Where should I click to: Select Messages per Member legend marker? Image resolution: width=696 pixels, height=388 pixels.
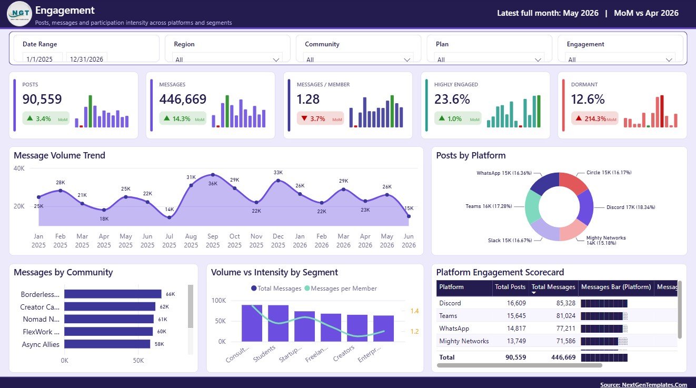coord(307,288)
